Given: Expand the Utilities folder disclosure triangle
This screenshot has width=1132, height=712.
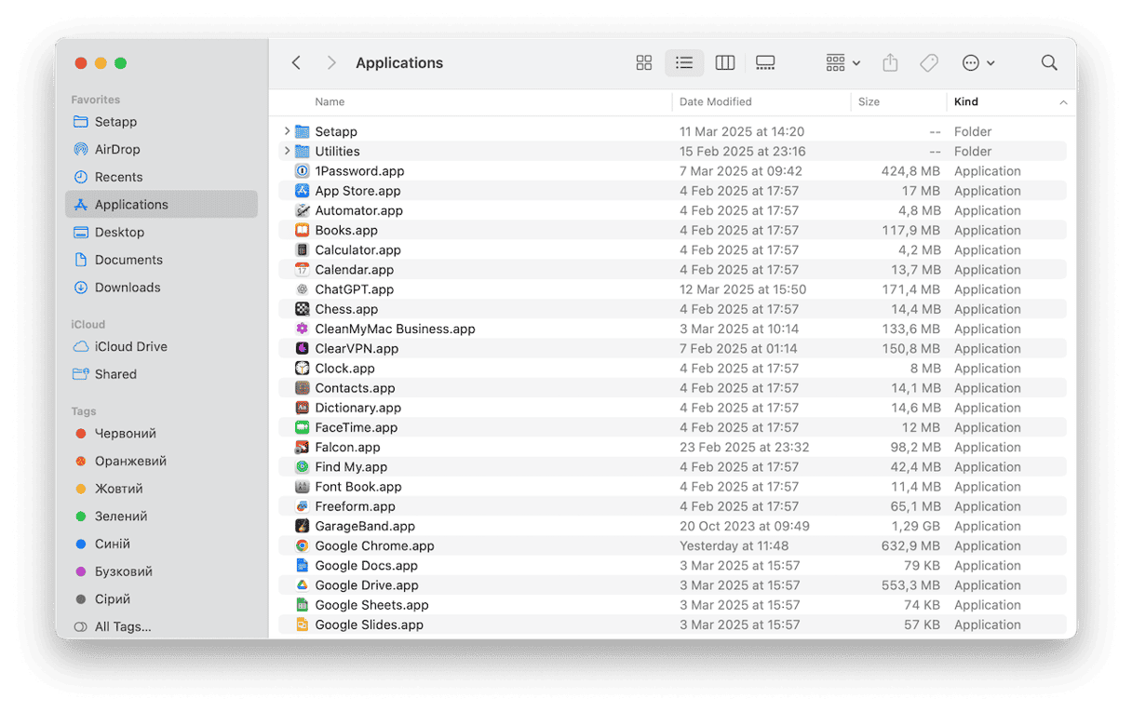Looking at the screenshot, I should (x=287, y=152).
